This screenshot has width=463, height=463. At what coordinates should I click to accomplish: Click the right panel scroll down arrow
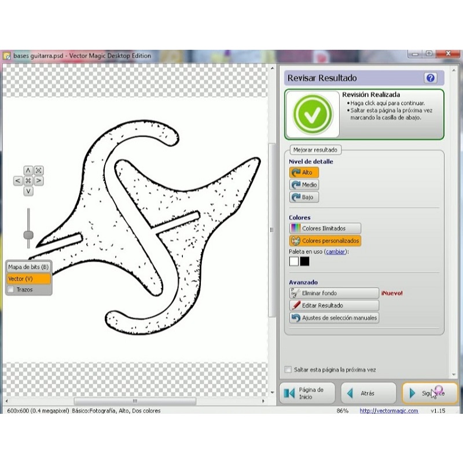click(454, 374)
